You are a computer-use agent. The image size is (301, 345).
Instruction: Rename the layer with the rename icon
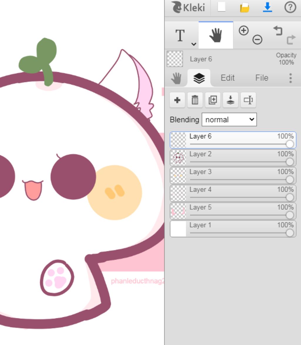pos(248,100)
